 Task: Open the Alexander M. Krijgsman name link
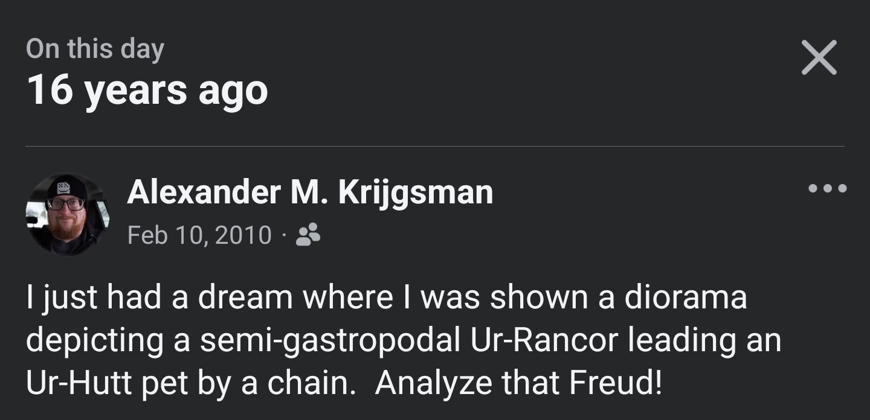310,192
